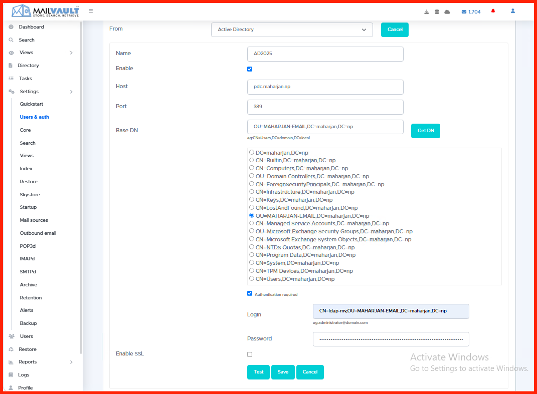
Task: Select CN=Computers radio option
Action: tap(252, 168)
